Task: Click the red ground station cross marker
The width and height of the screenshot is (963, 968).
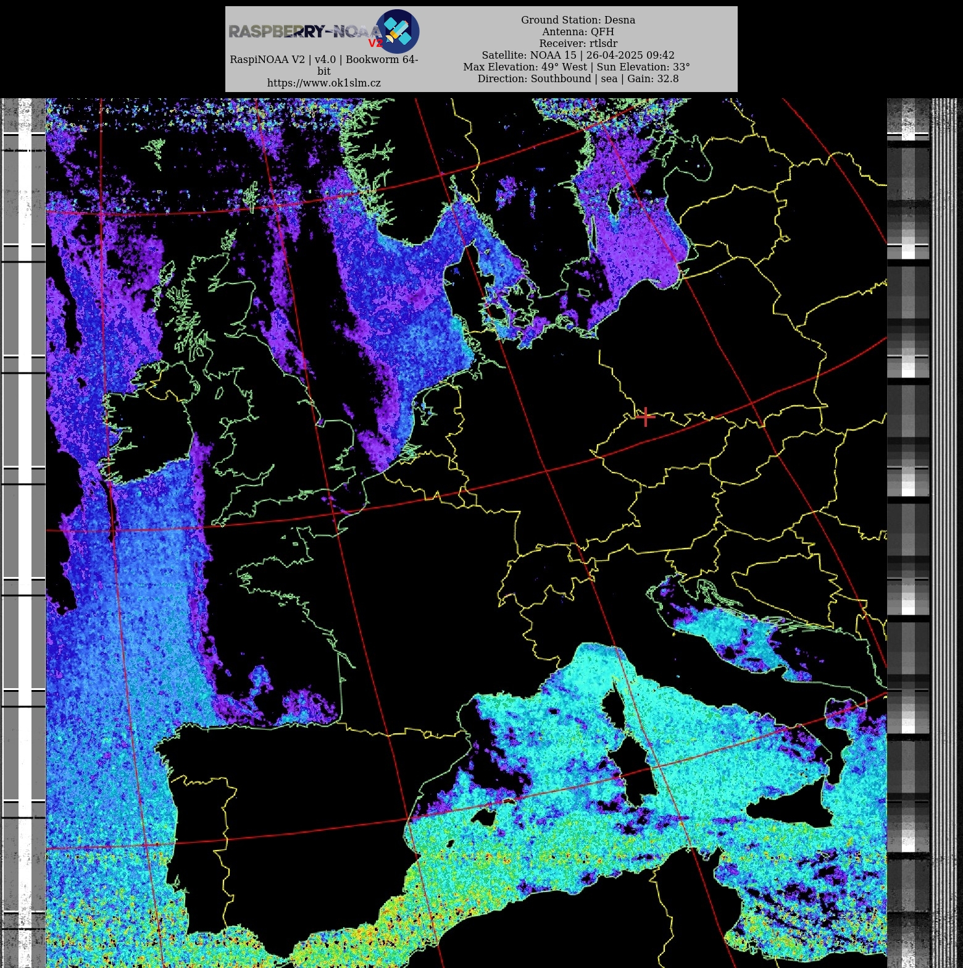Action: pyautogui.click(x=645, y=417)
